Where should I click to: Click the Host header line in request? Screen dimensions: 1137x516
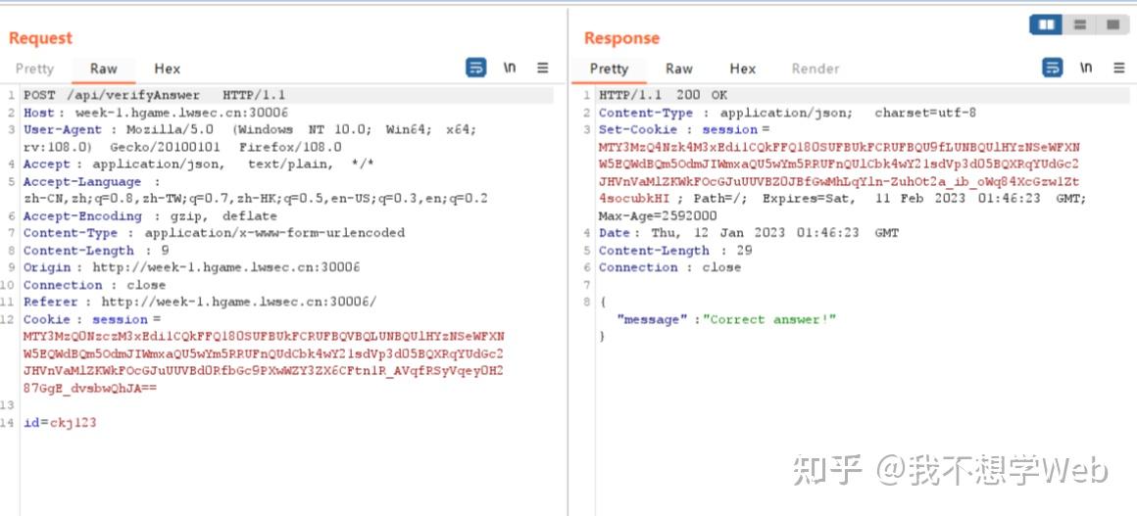click(156, 113)
